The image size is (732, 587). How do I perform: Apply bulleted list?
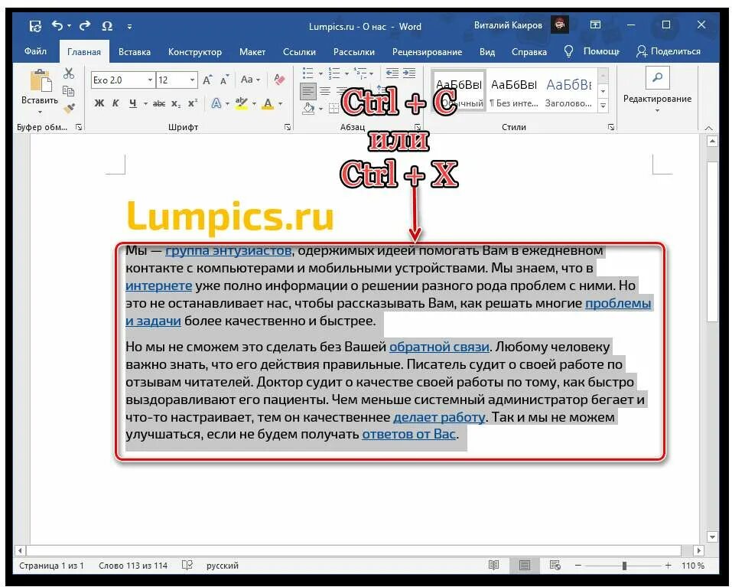coord(307,73)
